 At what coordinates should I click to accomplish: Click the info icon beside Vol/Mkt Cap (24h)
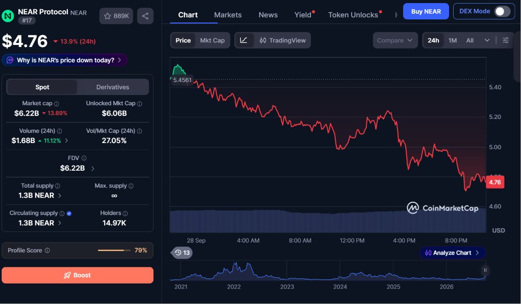tap(139, 131)
